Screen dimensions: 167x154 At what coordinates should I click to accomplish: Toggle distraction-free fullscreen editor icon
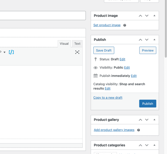click(77, 52)
